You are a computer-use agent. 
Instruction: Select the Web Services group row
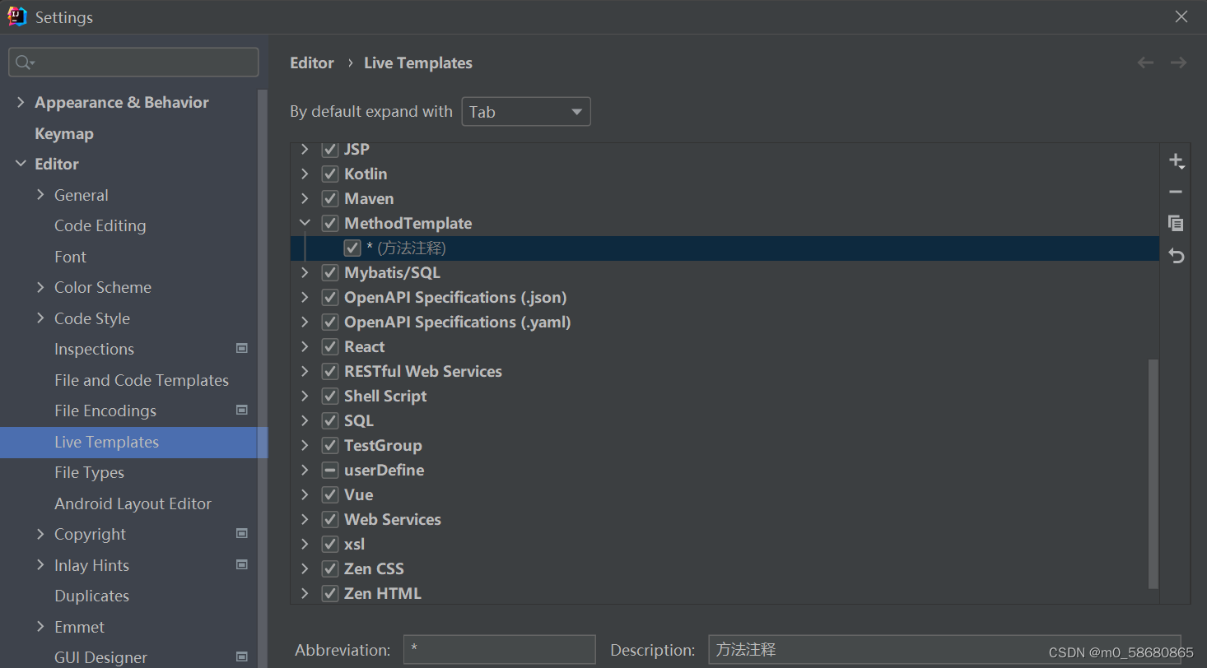click(x=725, y=519)
